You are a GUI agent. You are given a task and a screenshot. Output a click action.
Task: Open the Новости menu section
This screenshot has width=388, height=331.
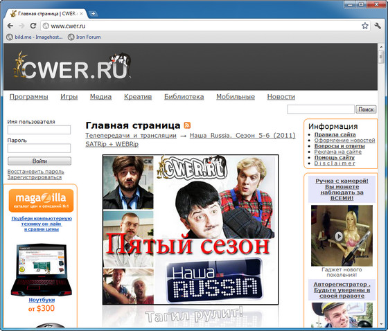point(281,97)
